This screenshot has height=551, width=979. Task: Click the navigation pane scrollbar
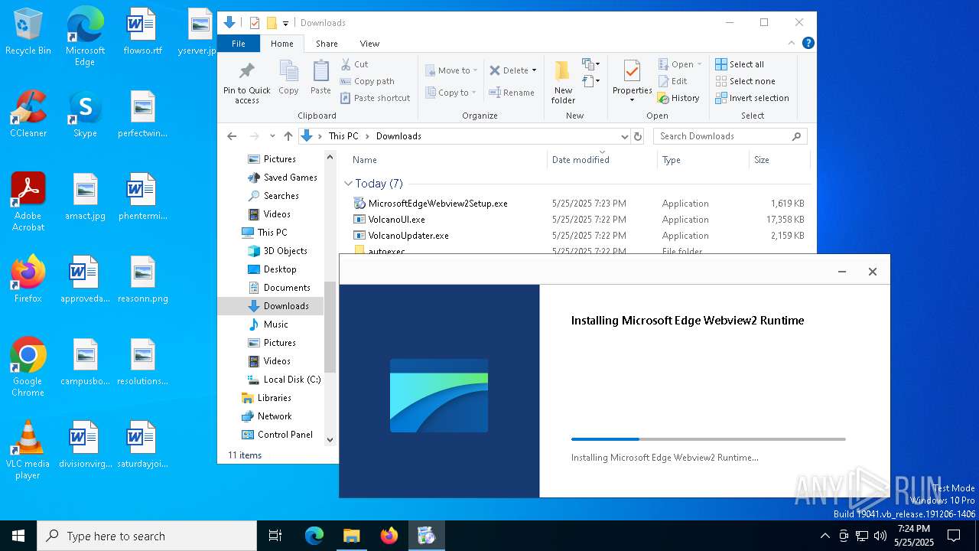(330, 328)
